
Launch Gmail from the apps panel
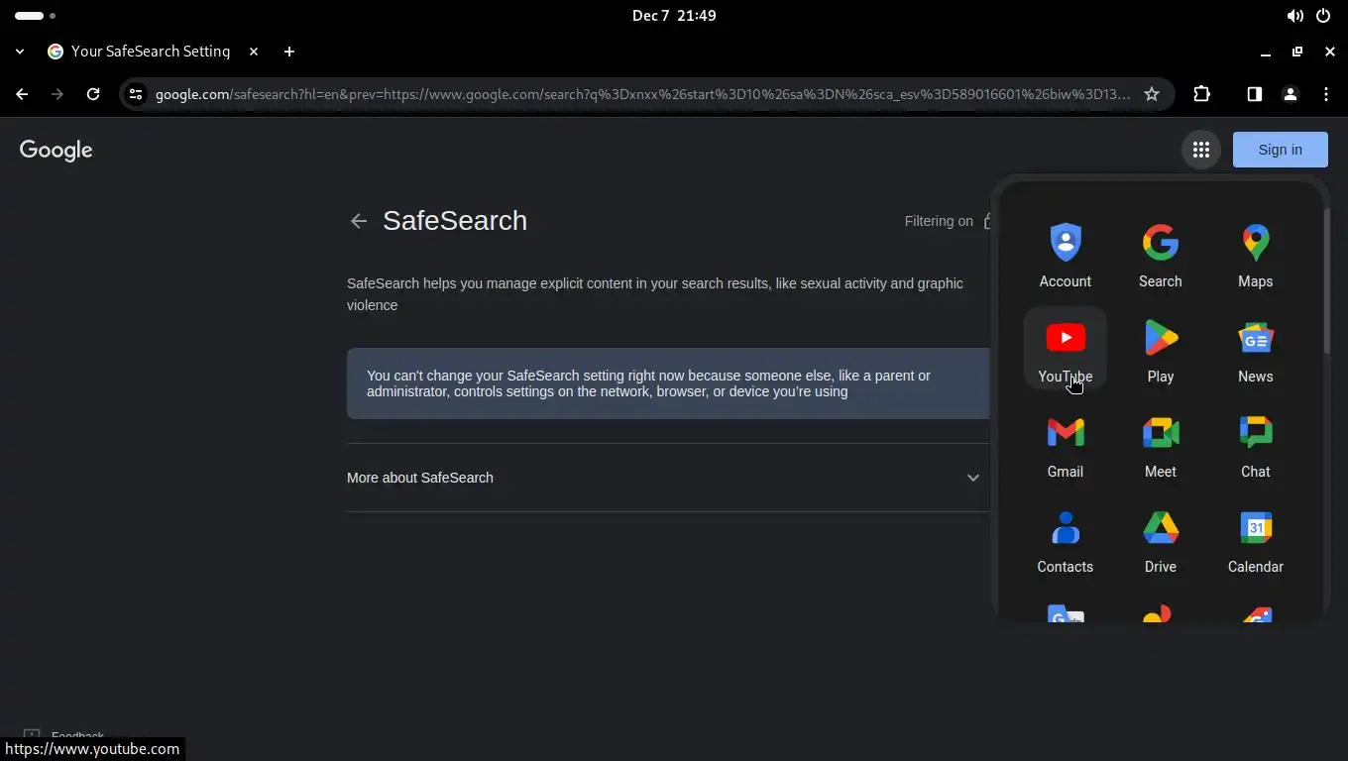1065,446
